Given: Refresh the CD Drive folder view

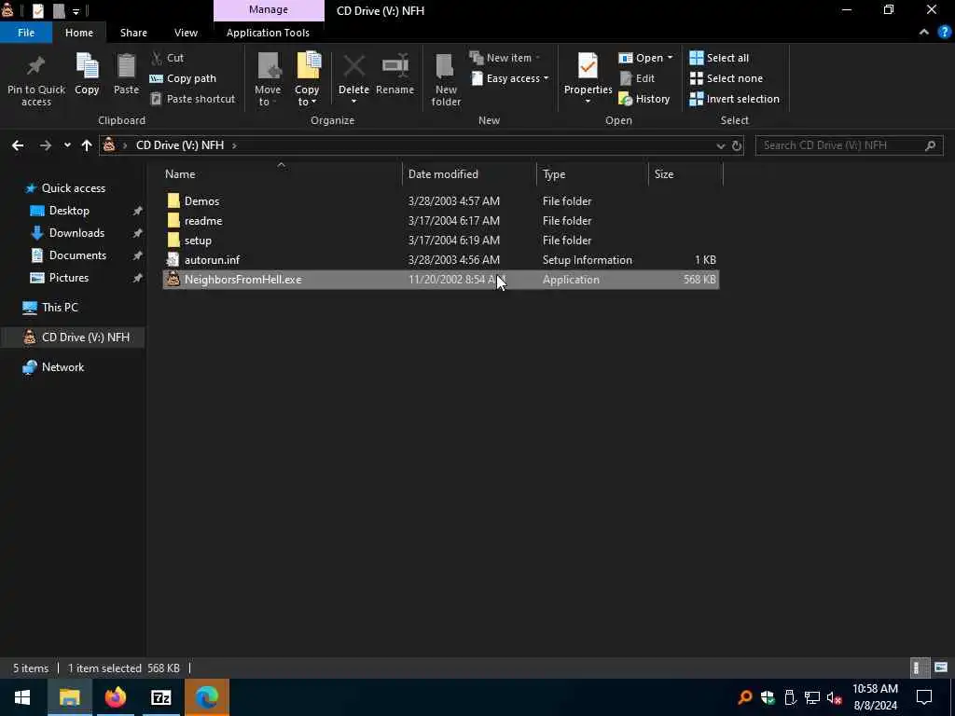Looking at the screenshot, I should (x=737, y=145).
